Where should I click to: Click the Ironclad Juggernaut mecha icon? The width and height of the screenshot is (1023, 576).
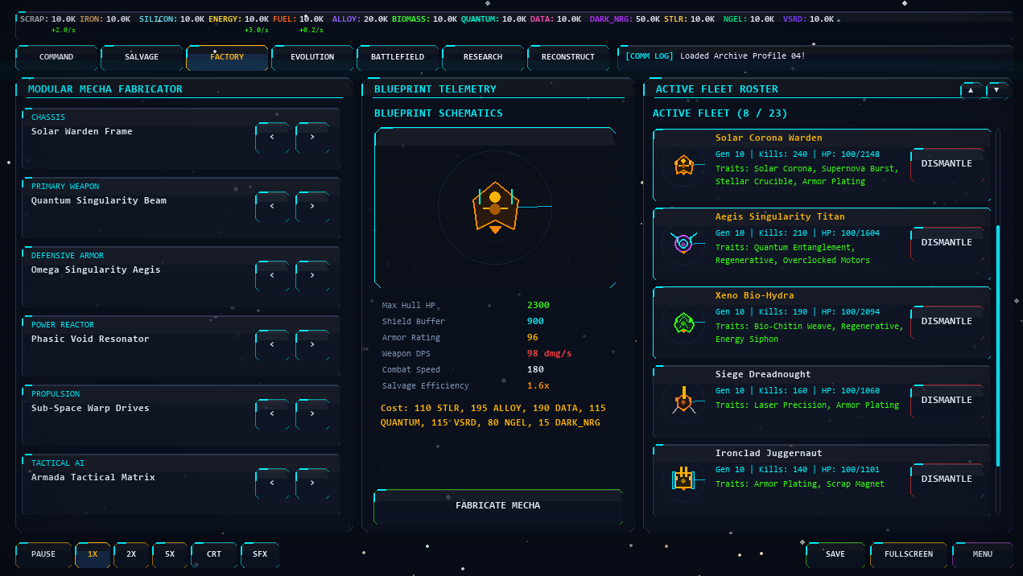click(x=683, y=479)
